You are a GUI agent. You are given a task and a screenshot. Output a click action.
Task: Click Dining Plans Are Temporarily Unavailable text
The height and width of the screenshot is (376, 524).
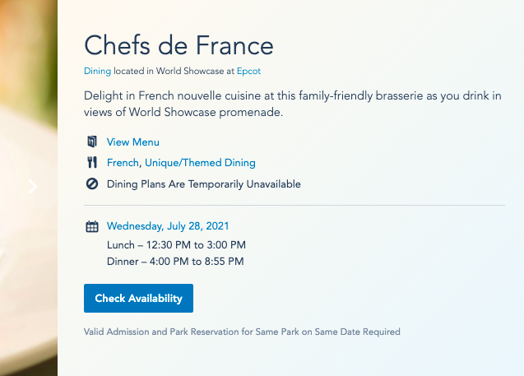204,183
